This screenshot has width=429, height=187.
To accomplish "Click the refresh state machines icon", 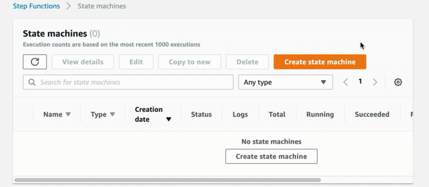I will click(x=35, y=62).
